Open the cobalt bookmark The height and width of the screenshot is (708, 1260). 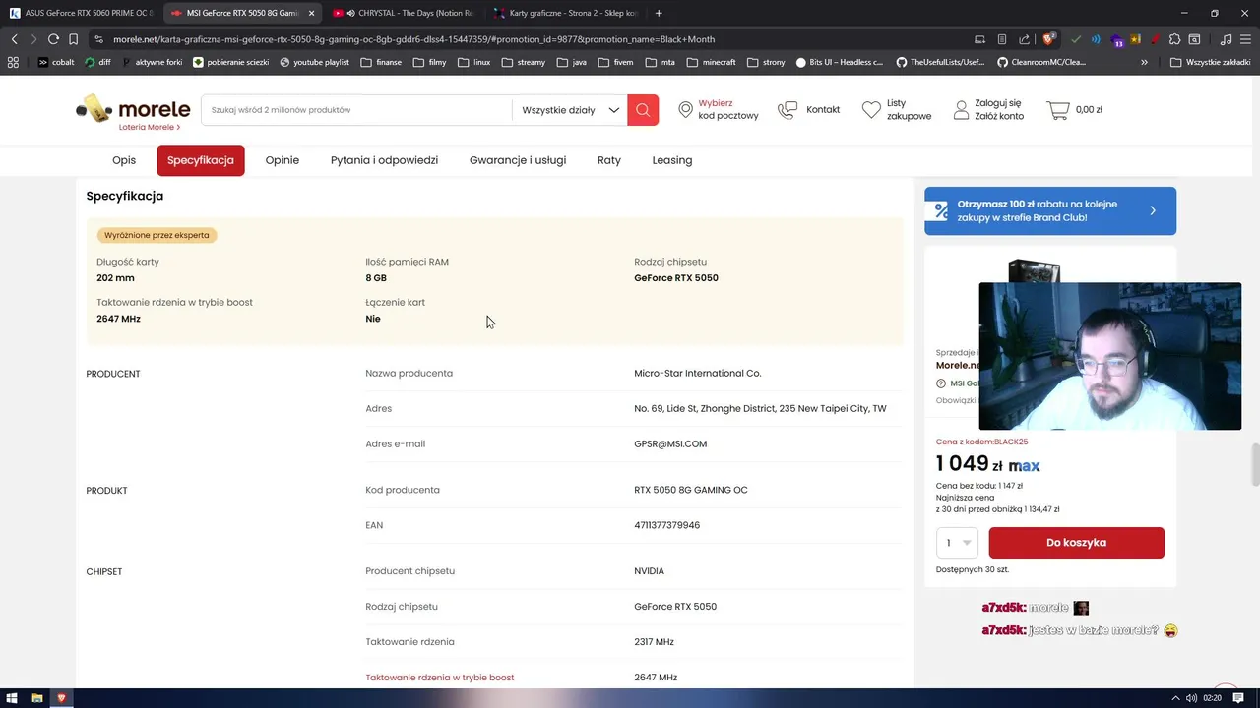[55, 62]
